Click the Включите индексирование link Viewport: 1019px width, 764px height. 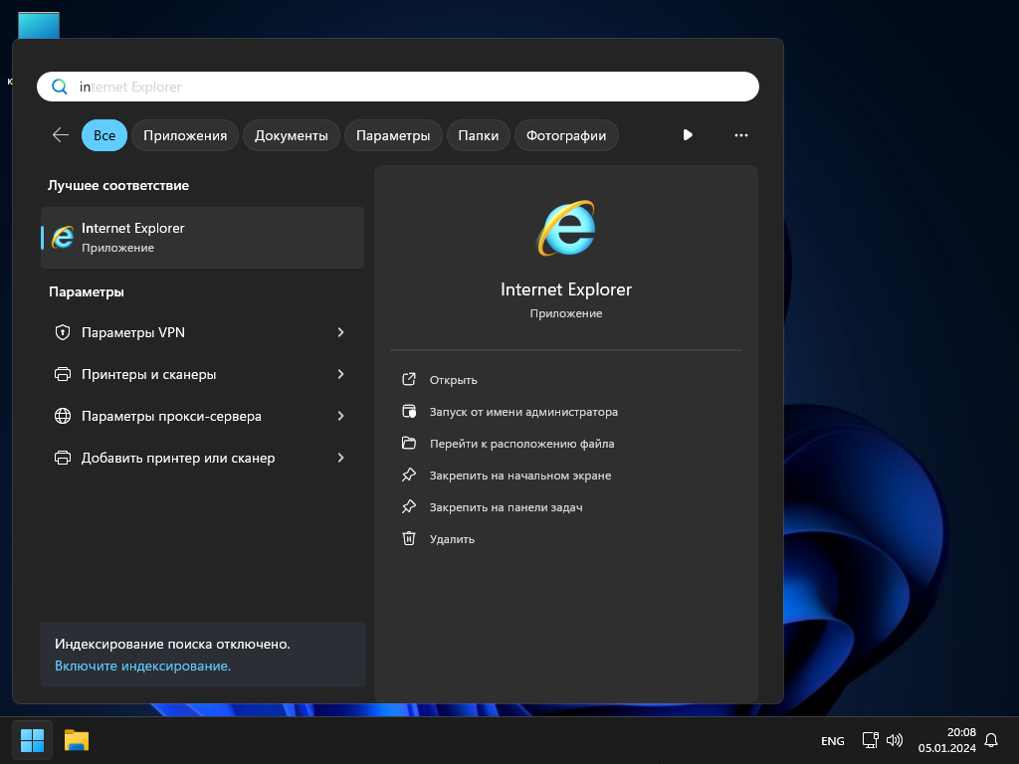(x=142, y=666)
